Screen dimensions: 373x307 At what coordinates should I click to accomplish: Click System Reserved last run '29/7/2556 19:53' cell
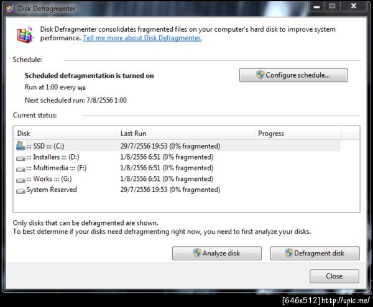[x=170, y=190]
